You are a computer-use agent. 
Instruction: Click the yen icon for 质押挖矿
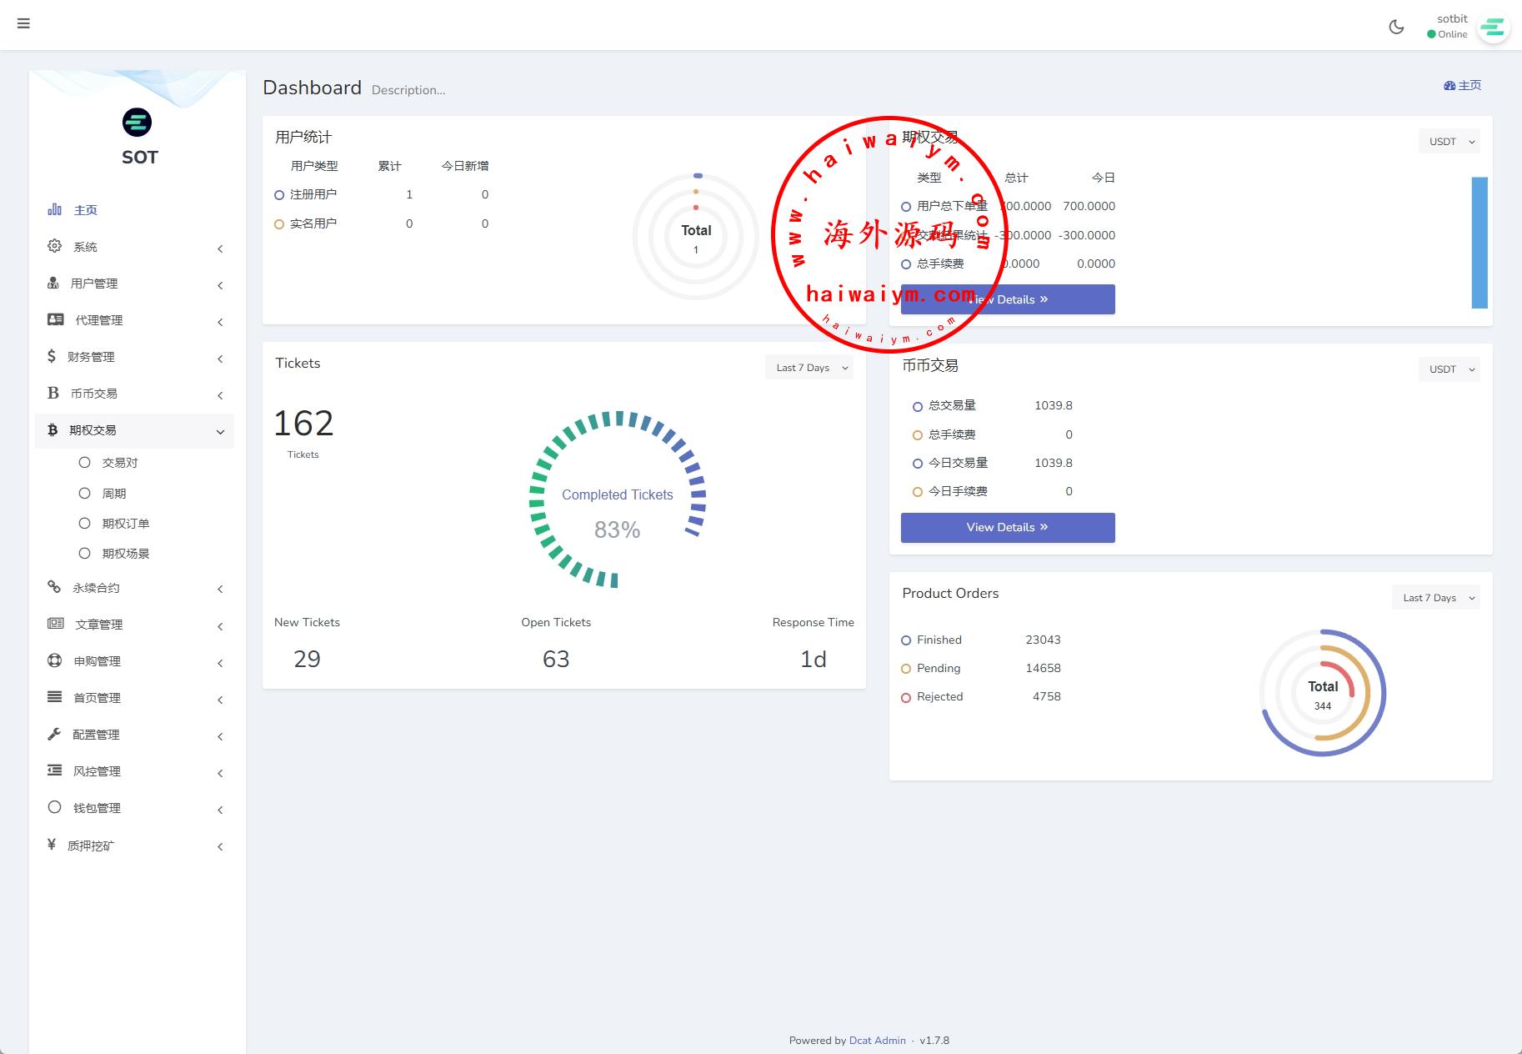click(52, 845)
